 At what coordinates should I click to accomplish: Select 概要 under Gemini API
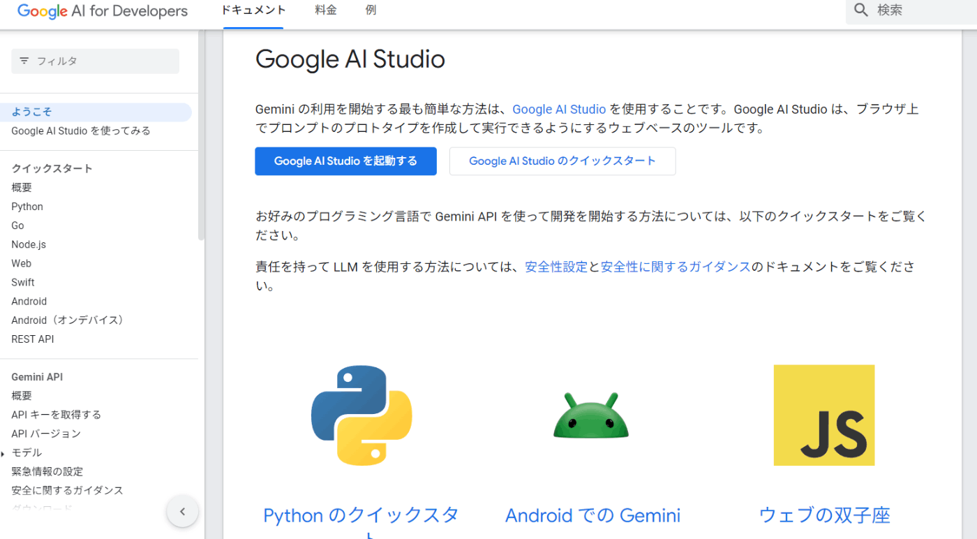(x=22, y=396)
